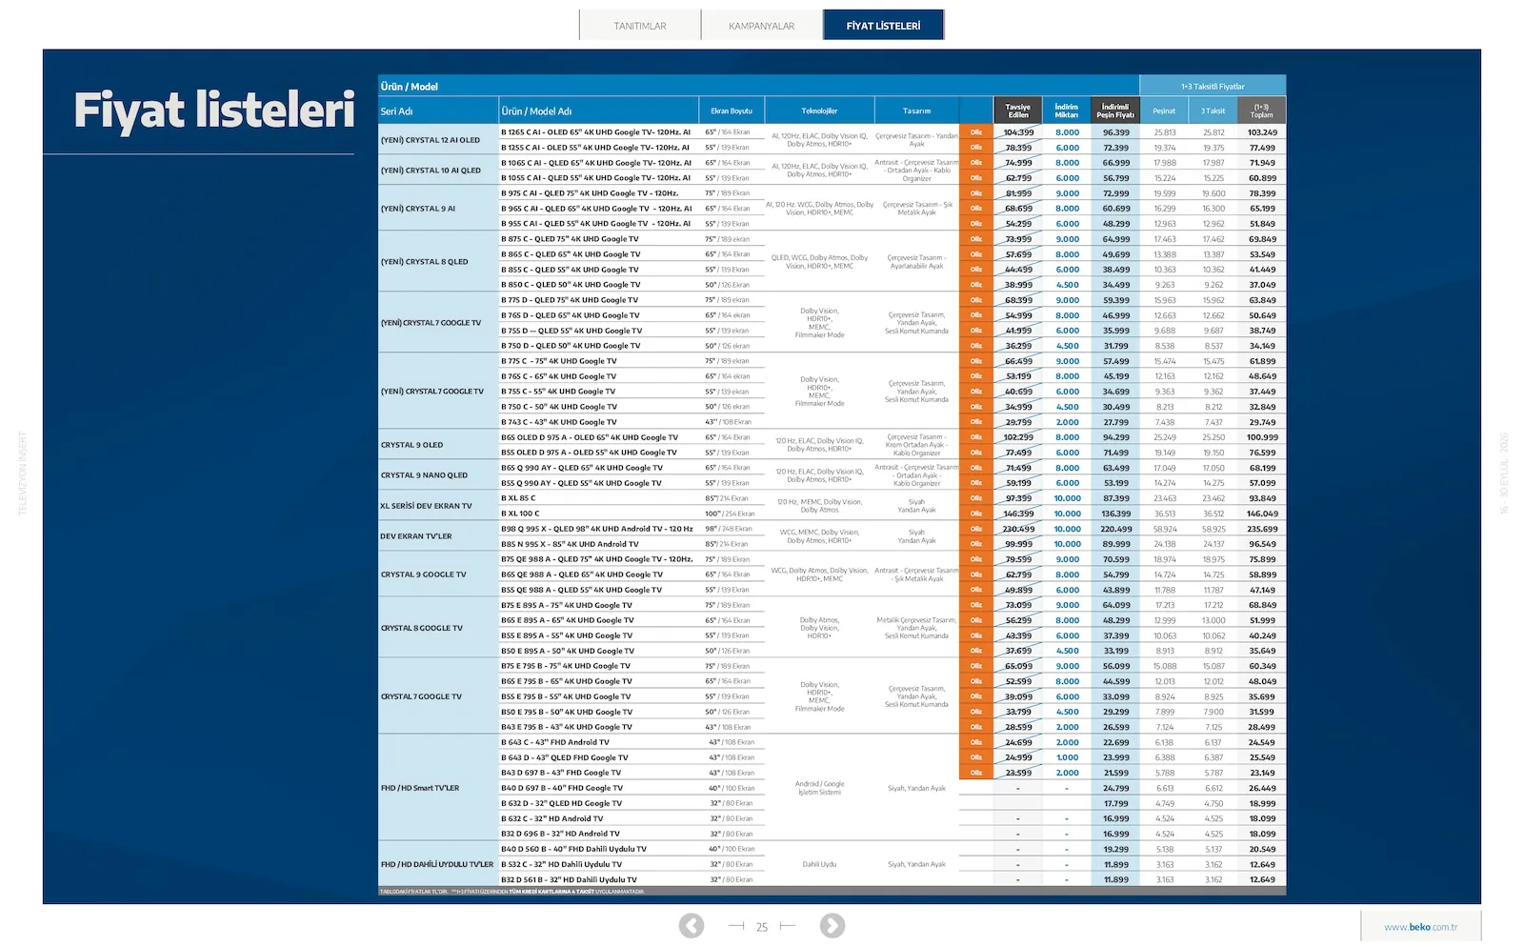
Task: Click the 'Fiyat listeleri' heading
Action: tap(214, 111)
